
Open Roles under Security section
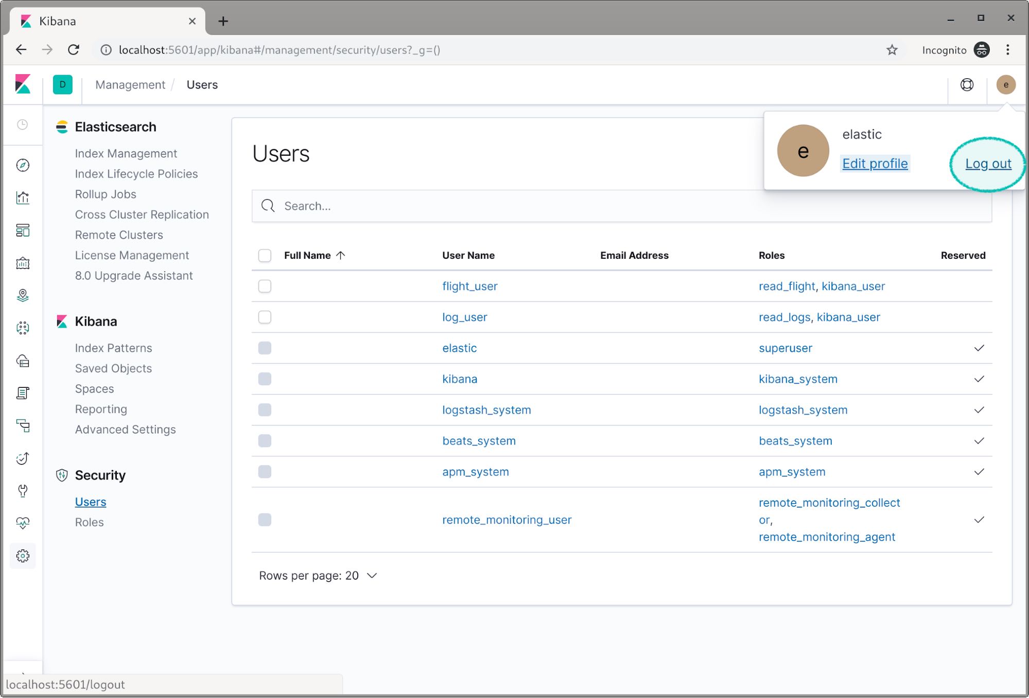pyautogui.click(x=89, y=522)
